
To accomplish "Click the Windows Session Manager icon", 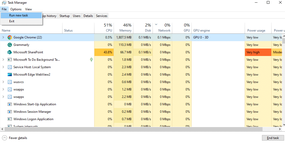I will coord(10,112).
